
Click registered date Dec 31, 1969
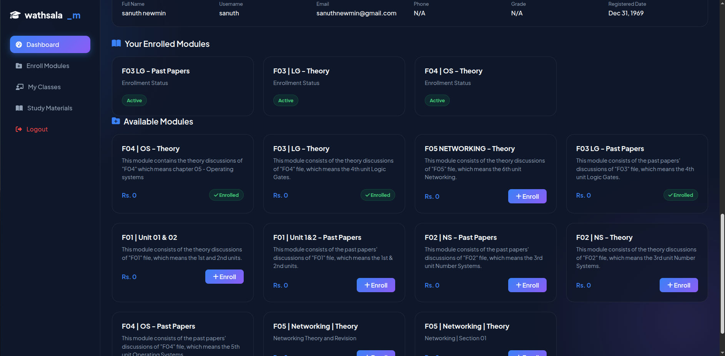coord(626,13)
